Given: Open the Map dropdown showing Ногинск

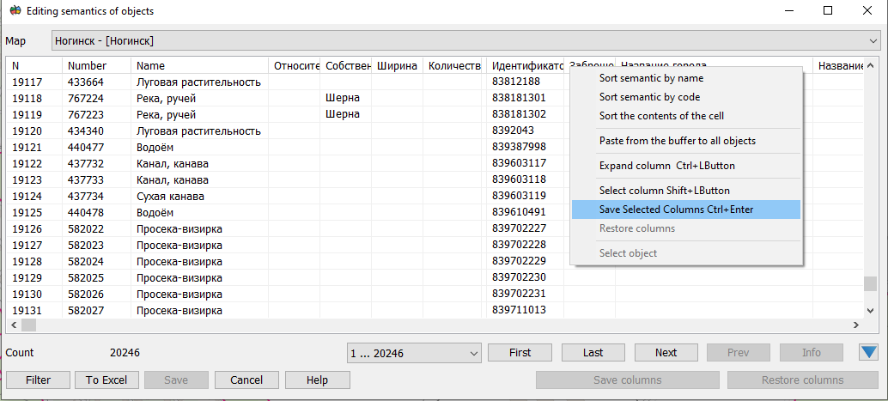Looking at the screenshot, I should click(x=465, y=40).
